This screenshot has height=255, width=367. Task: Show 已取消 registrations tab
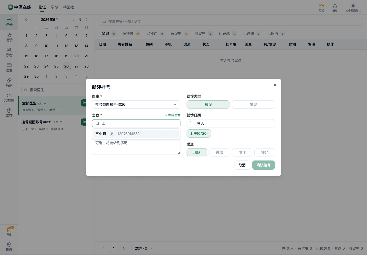[276, 33]
